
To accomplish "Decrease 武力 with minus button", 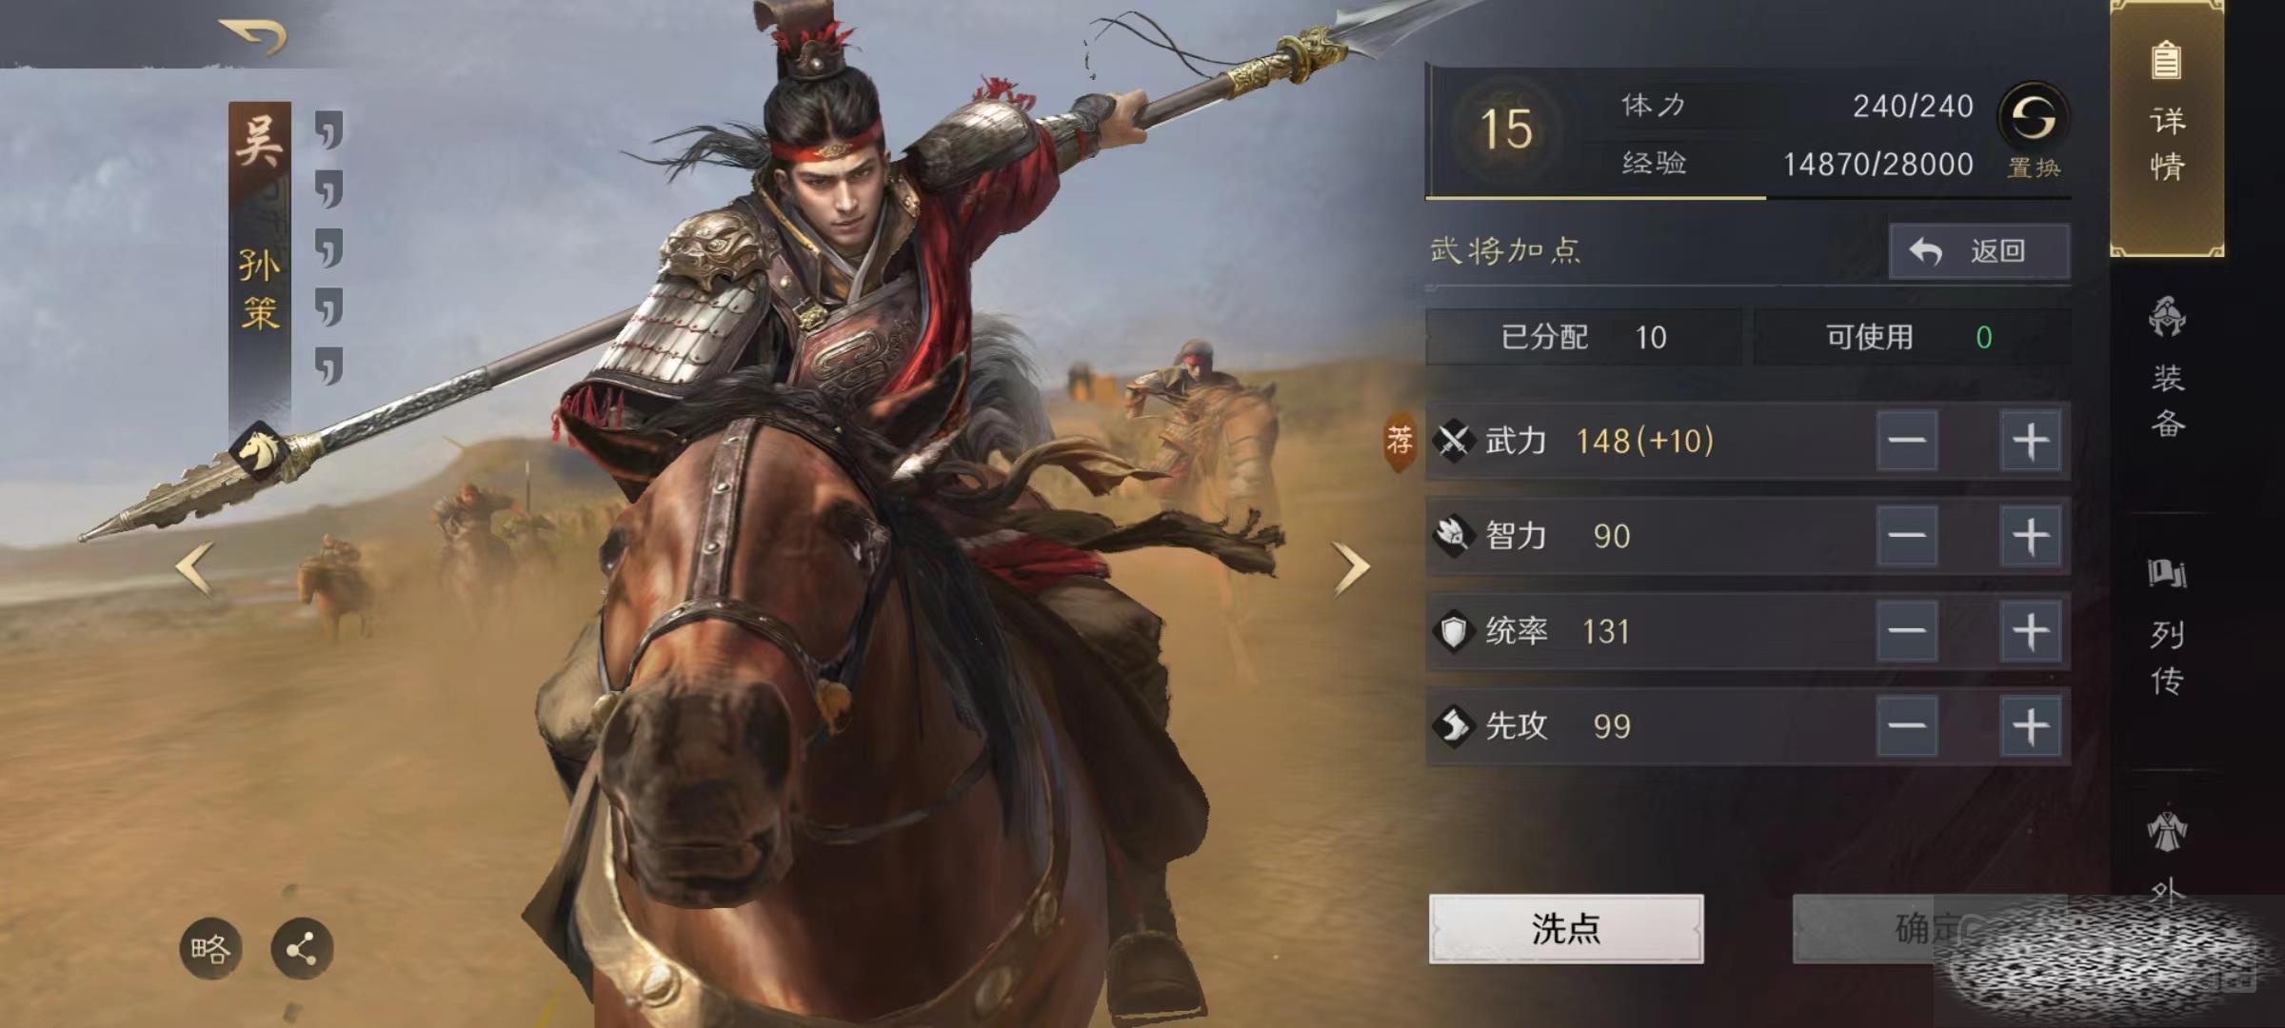I will pyautogui.click(x=1907, y=441).
